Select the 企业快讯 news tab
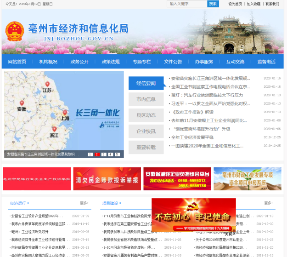 click(x=146, y=131)
